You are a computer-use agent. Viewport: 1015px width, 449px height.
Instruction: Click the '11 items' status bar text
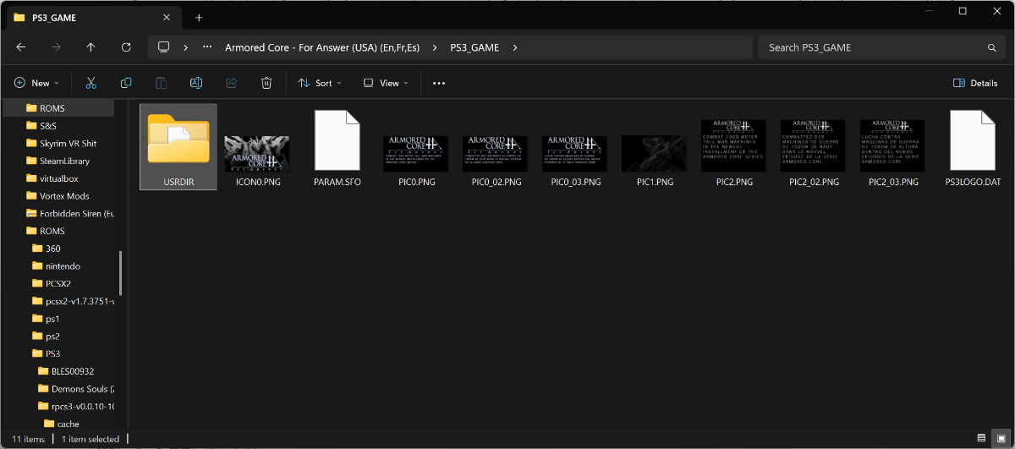click(28, 439)
